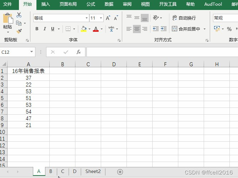Switch to sheet tab B

(x=51, y=172)
